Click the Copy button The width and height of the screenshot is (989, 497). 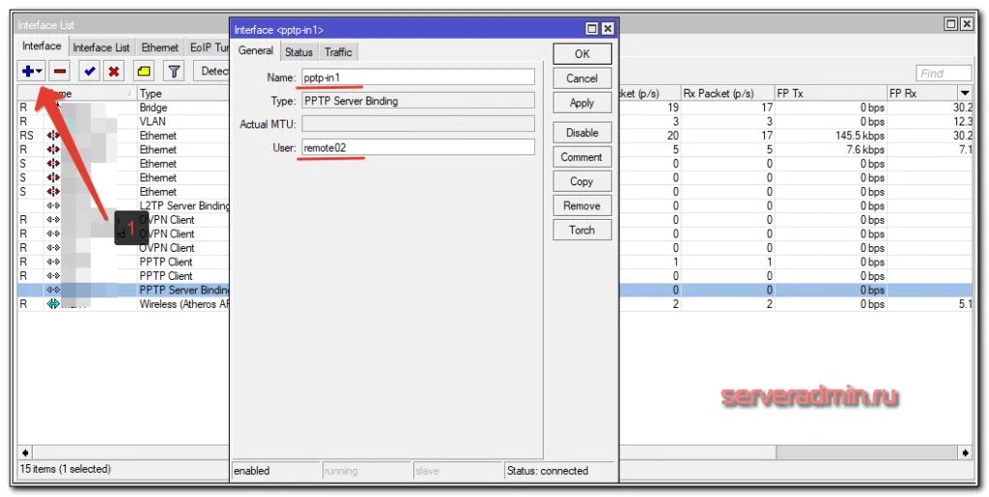pos(582,181)
